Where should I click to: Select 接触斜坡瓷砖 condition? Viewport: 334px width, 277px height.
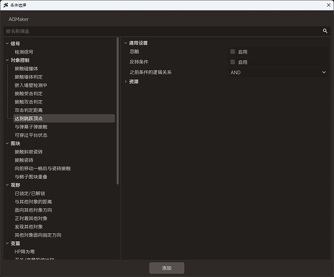(28, 152)
